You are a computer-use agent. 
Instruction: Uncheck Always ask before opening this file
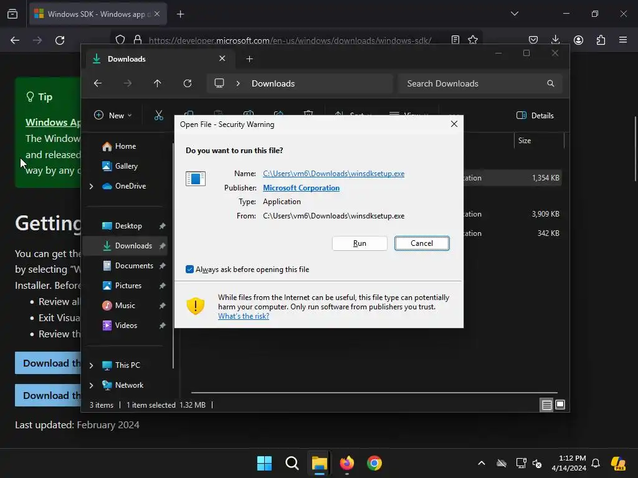pyautogui.click(x=189, y=269)
